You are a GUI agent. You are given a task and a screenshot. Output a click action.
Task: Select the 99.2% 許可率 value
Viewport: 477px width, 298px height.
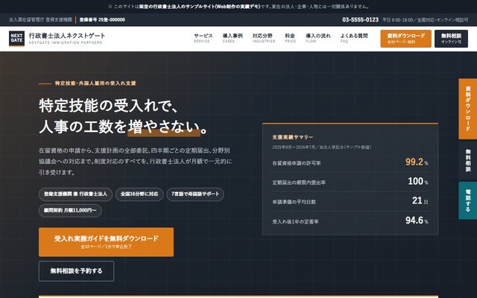click(x=417, y=162)
